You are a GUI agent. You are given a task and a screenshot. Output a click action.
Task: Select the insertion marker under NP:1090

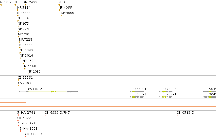coord(20,53)
